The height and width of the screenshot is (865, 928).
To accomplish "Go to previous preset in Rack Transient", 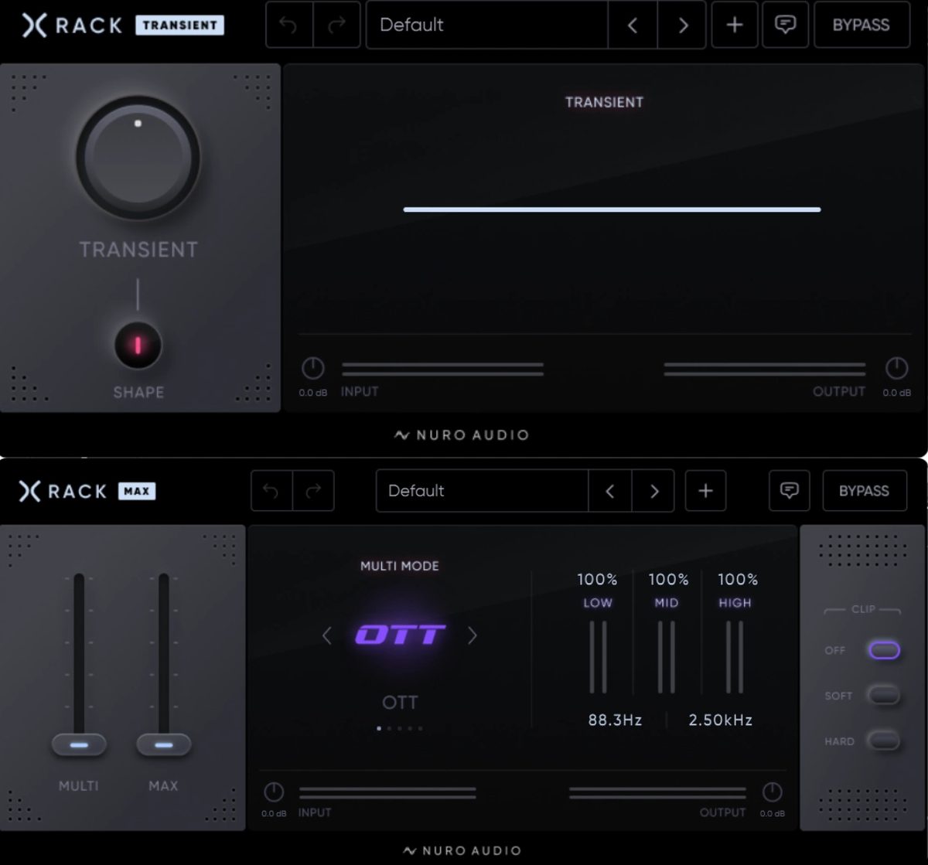I will point(633,25).
